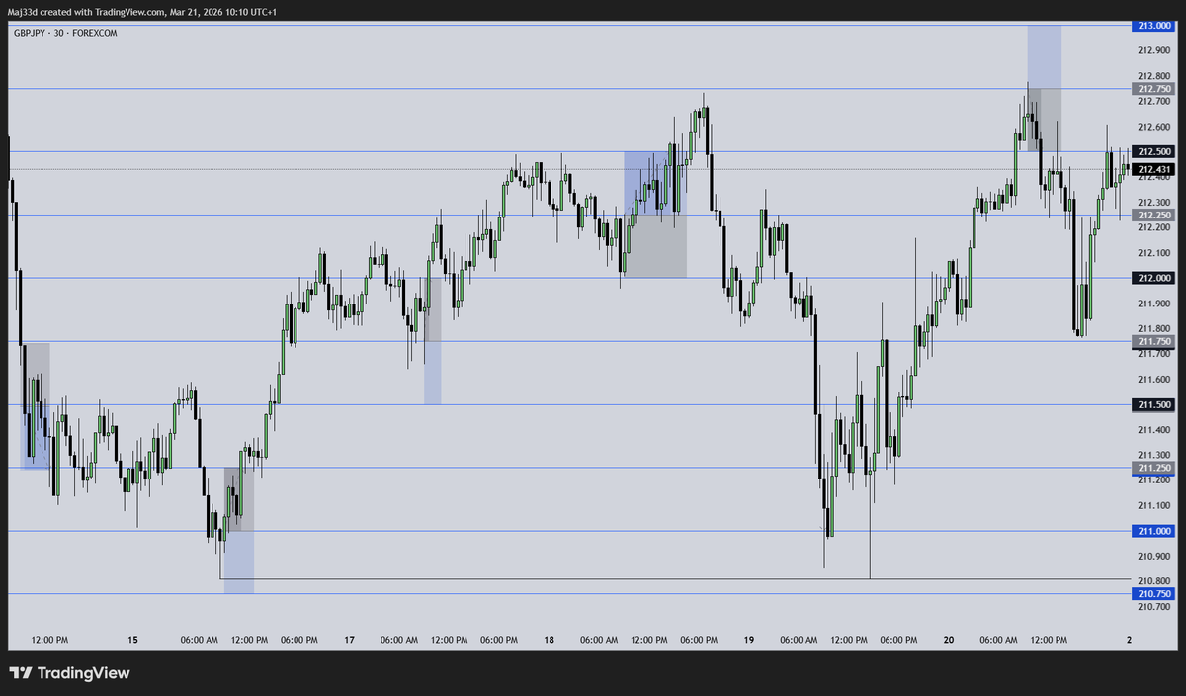This screenshot has width=1186, height=696.
Task: Select the 211.750 gray price label
Action: (x=1152, y=341)
